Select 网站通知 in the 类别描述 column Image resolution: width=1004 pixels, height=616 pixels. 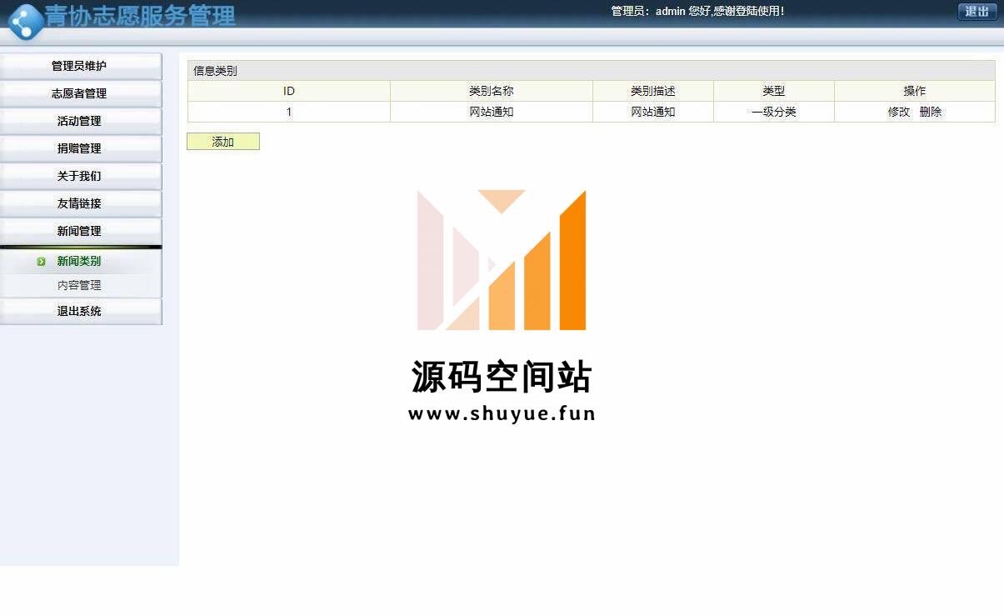click(x=653, y=112)
